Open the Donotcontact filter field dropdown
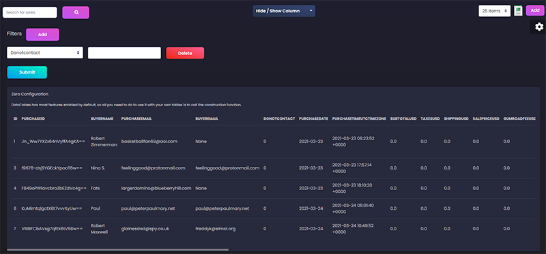 point(45,53)
